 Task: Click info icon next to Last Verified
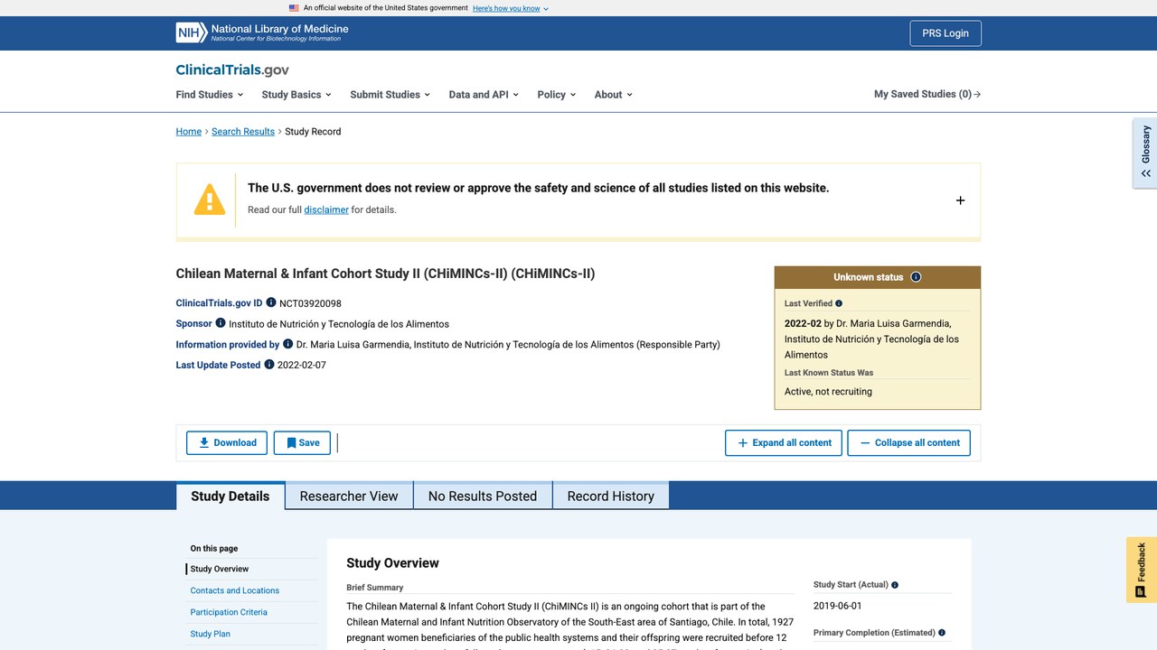839,303
